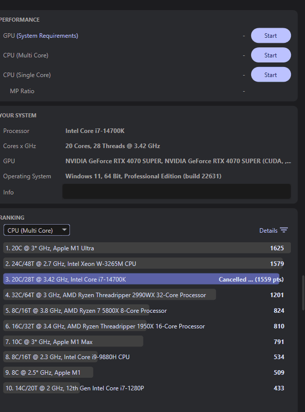Click the vertical scrollbar thumb
This screenshot has height=412, width=305.
[303, 293]
